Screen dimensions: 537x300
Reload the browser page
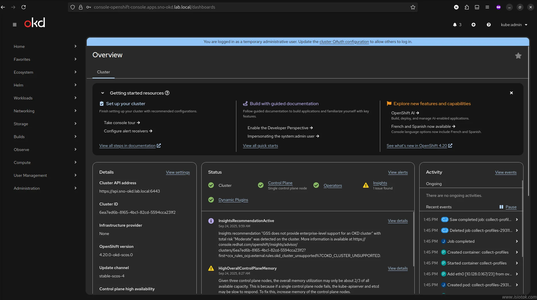coord(24,7)
